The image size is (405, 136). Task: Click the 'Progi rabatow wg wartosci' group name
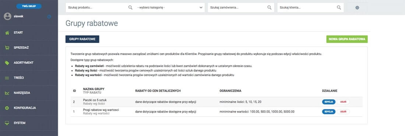coord(101,110)
